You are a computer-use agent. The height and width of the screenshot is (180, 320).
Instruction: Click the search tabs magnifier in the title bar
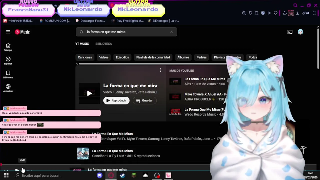[x=295, y=5]
